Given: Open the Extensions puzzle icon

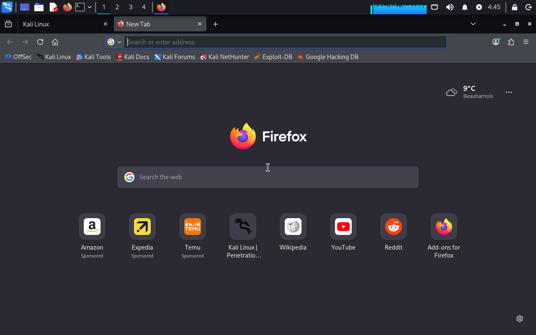Looking at the screenshot, I should 511,42.
